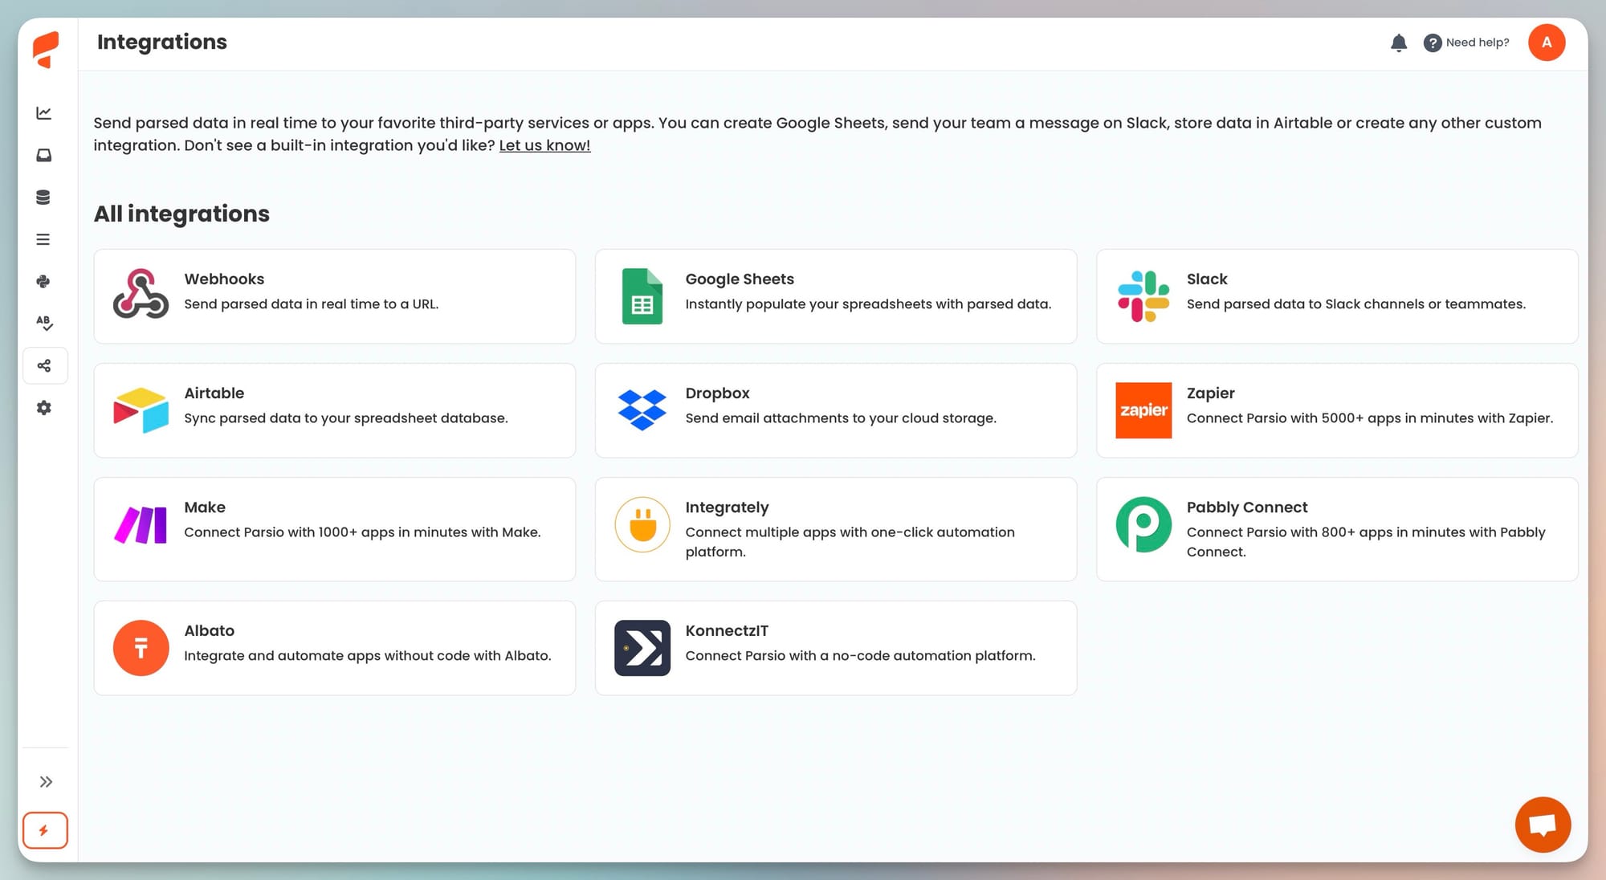Follow the Let us know! link

(x=544, y=145)
